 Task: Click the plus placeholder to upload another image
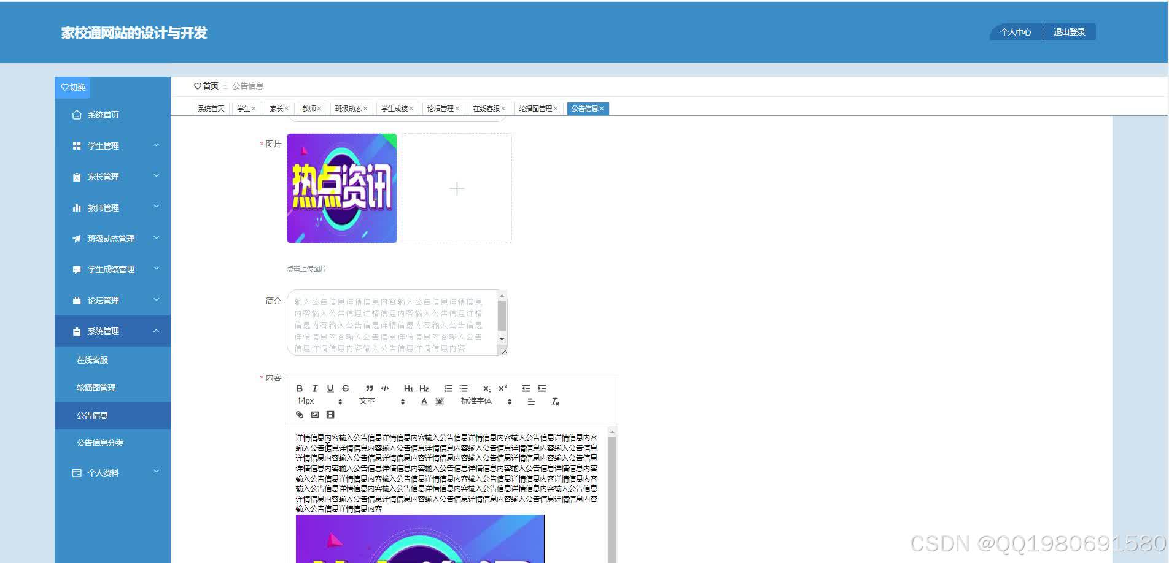457,189
